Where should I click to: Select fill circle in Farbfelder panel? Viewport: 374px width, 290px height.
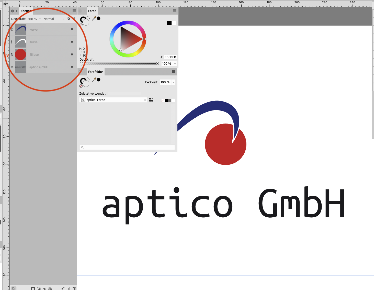click(86, 84)
